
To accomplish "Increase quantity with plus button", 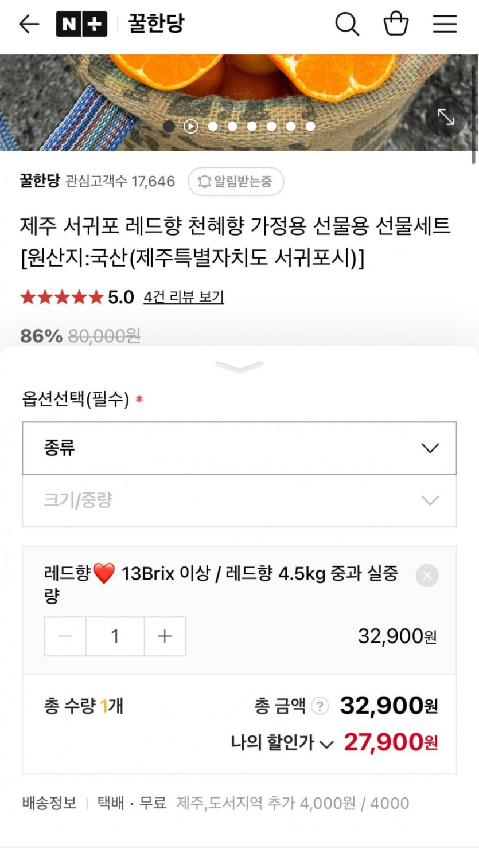I will (165, 636).
